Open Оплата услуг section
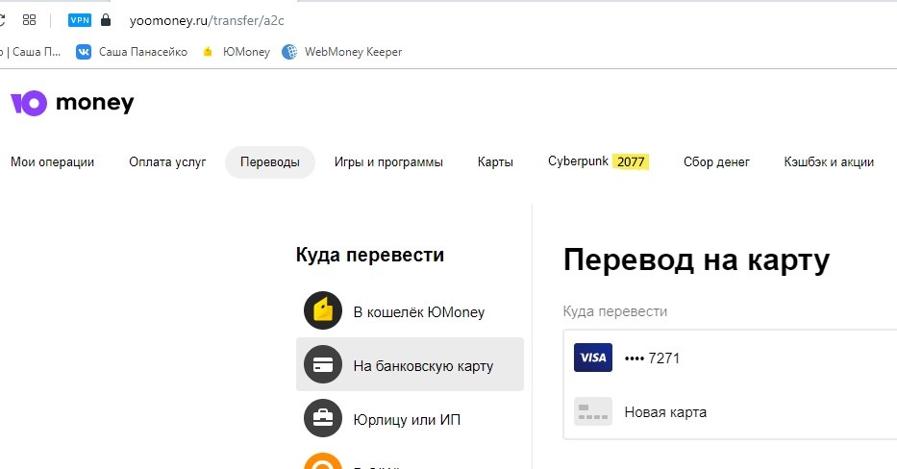This screenshot has width=897, height=469. coord(167,162)
